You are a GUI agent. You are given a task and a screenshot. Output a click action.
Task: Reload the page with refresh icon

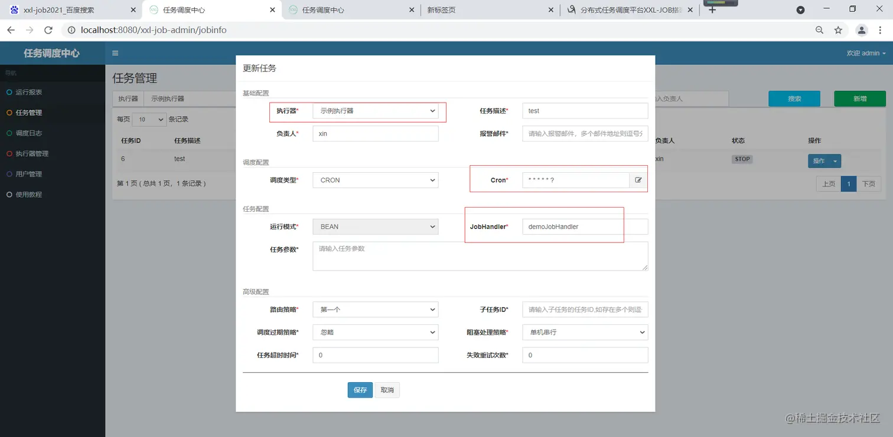pyautogui.click(x=48, y=30)
